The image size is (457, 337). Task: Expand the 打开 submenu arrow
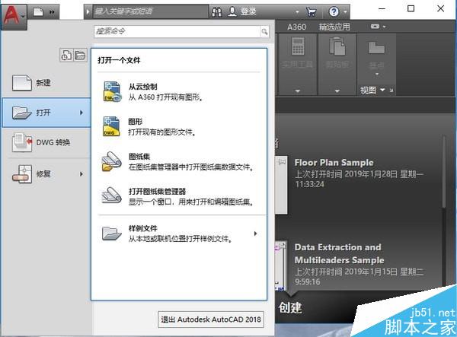pos(81,113)
